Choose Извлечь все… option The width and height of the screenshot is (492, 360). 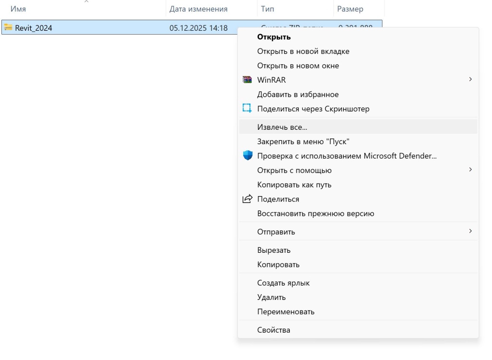click(x=358, y=127)
